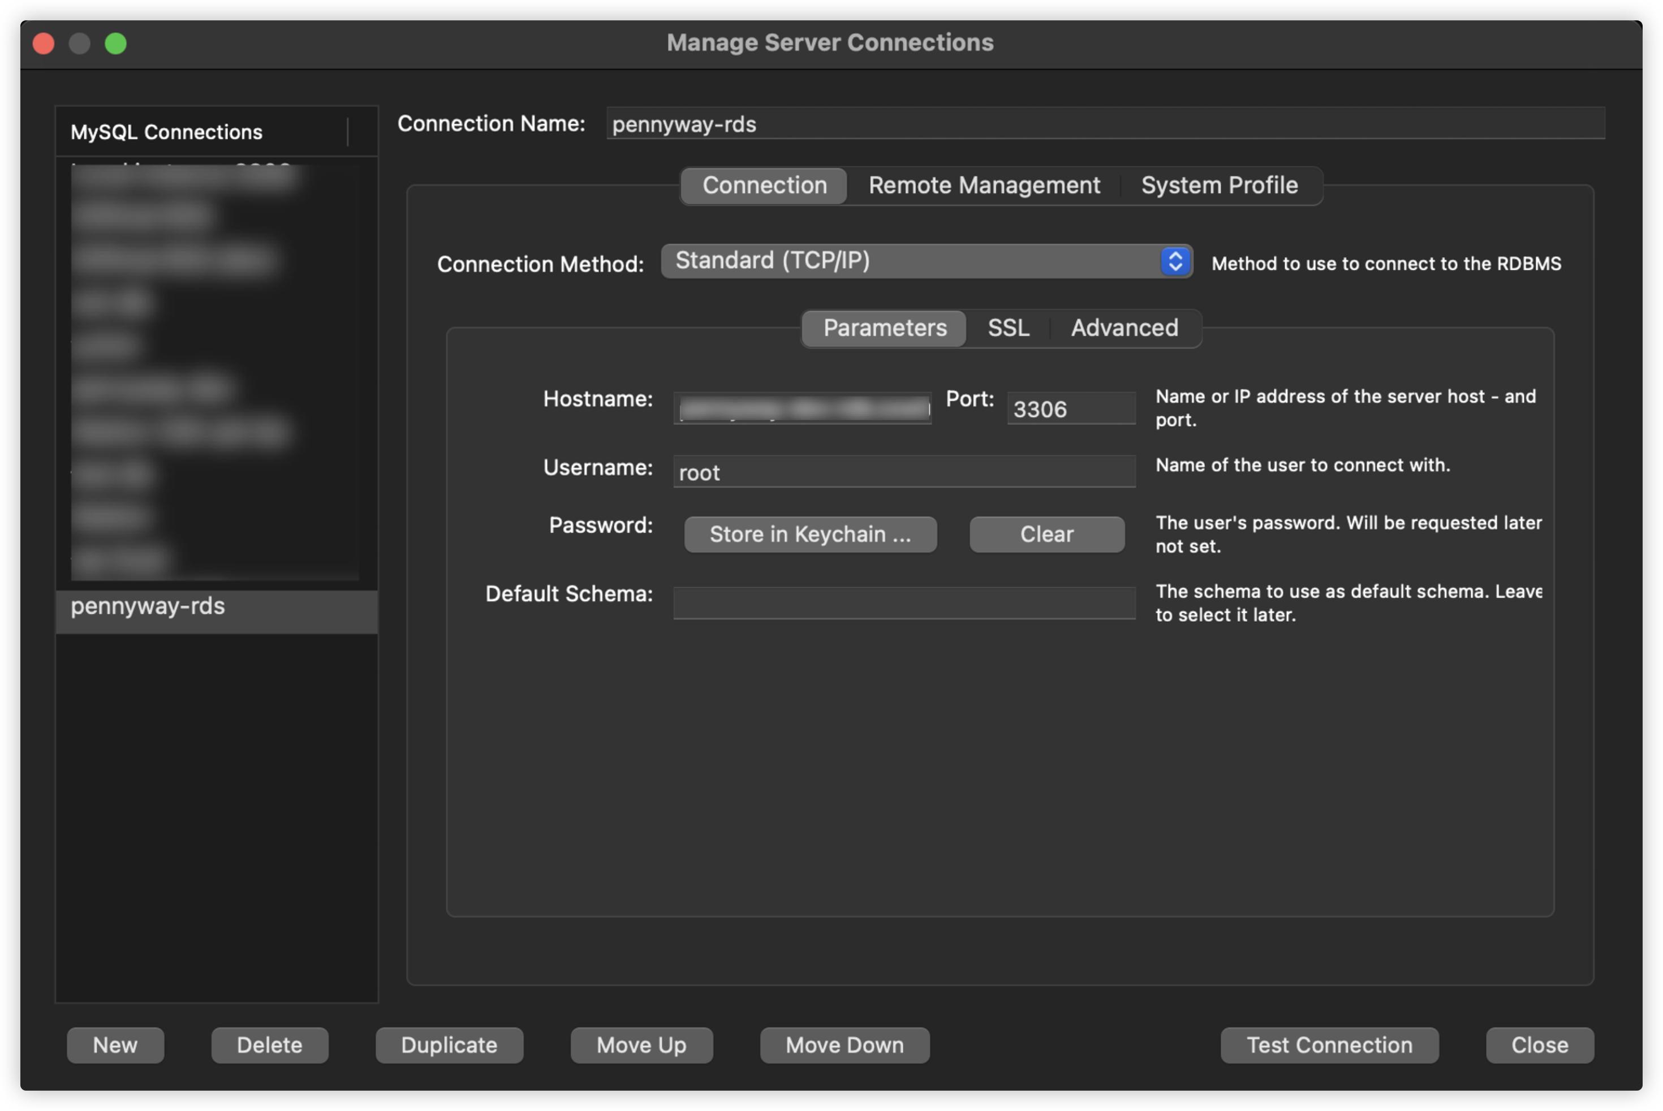Switch to the Remote Management tab
1663x1111 pixels.
[984, 185]
